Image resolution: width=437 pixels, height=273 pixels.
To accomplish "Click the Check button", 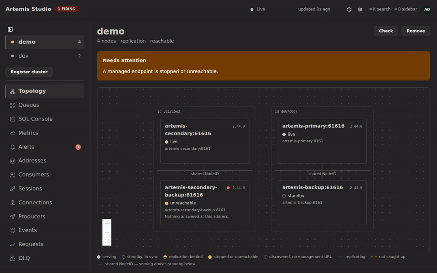I will click(386, 31).
